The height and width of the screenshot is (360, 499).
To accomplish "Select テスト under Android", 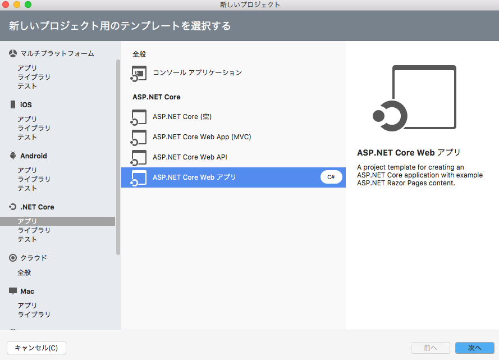I will [x=27, y=189].
